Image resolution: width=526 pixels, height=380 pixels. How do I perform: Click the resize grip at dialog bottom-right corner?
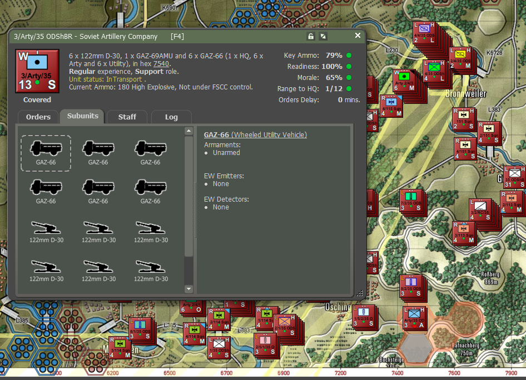(x=360, y=293)
